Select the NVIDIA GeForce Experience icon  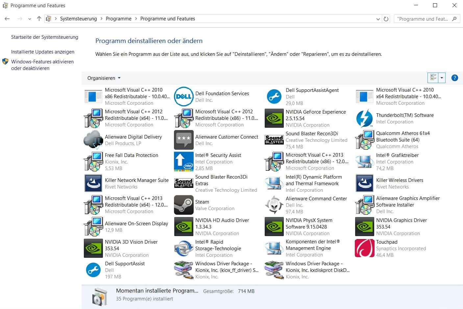274,118
